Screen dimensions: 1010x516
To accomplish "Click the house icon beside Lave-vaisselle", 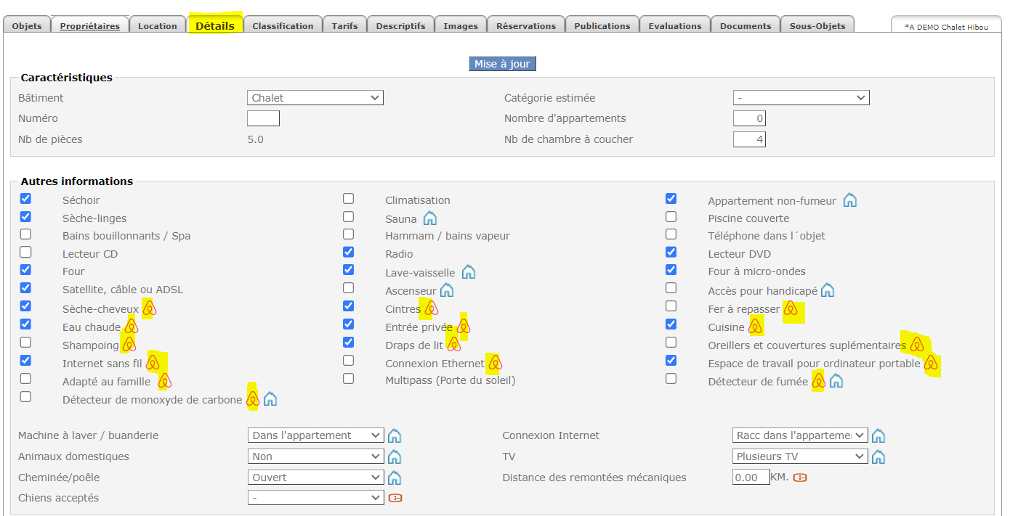I will (469, 272).
